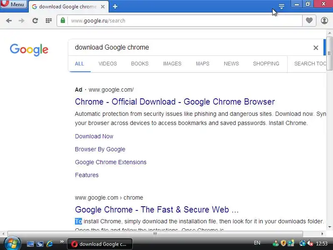Select Opera taskbar button download Google c...
The height and width of the screenshot is (250, 333).
100,244
